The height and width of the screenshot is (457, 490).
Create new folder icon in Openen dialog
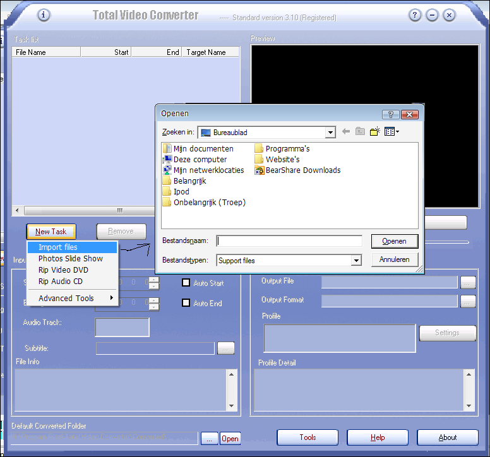click(x=374, y=131)
